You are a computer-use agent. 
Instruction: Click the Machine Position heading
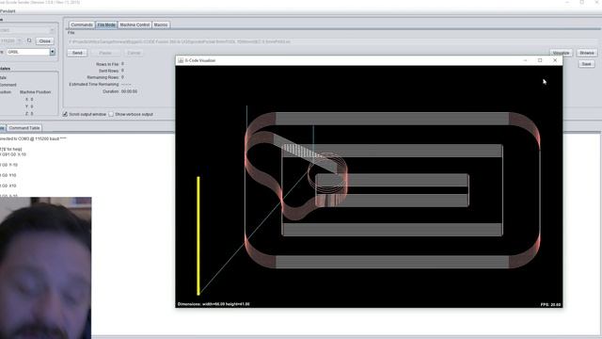(x=35, y=92)
